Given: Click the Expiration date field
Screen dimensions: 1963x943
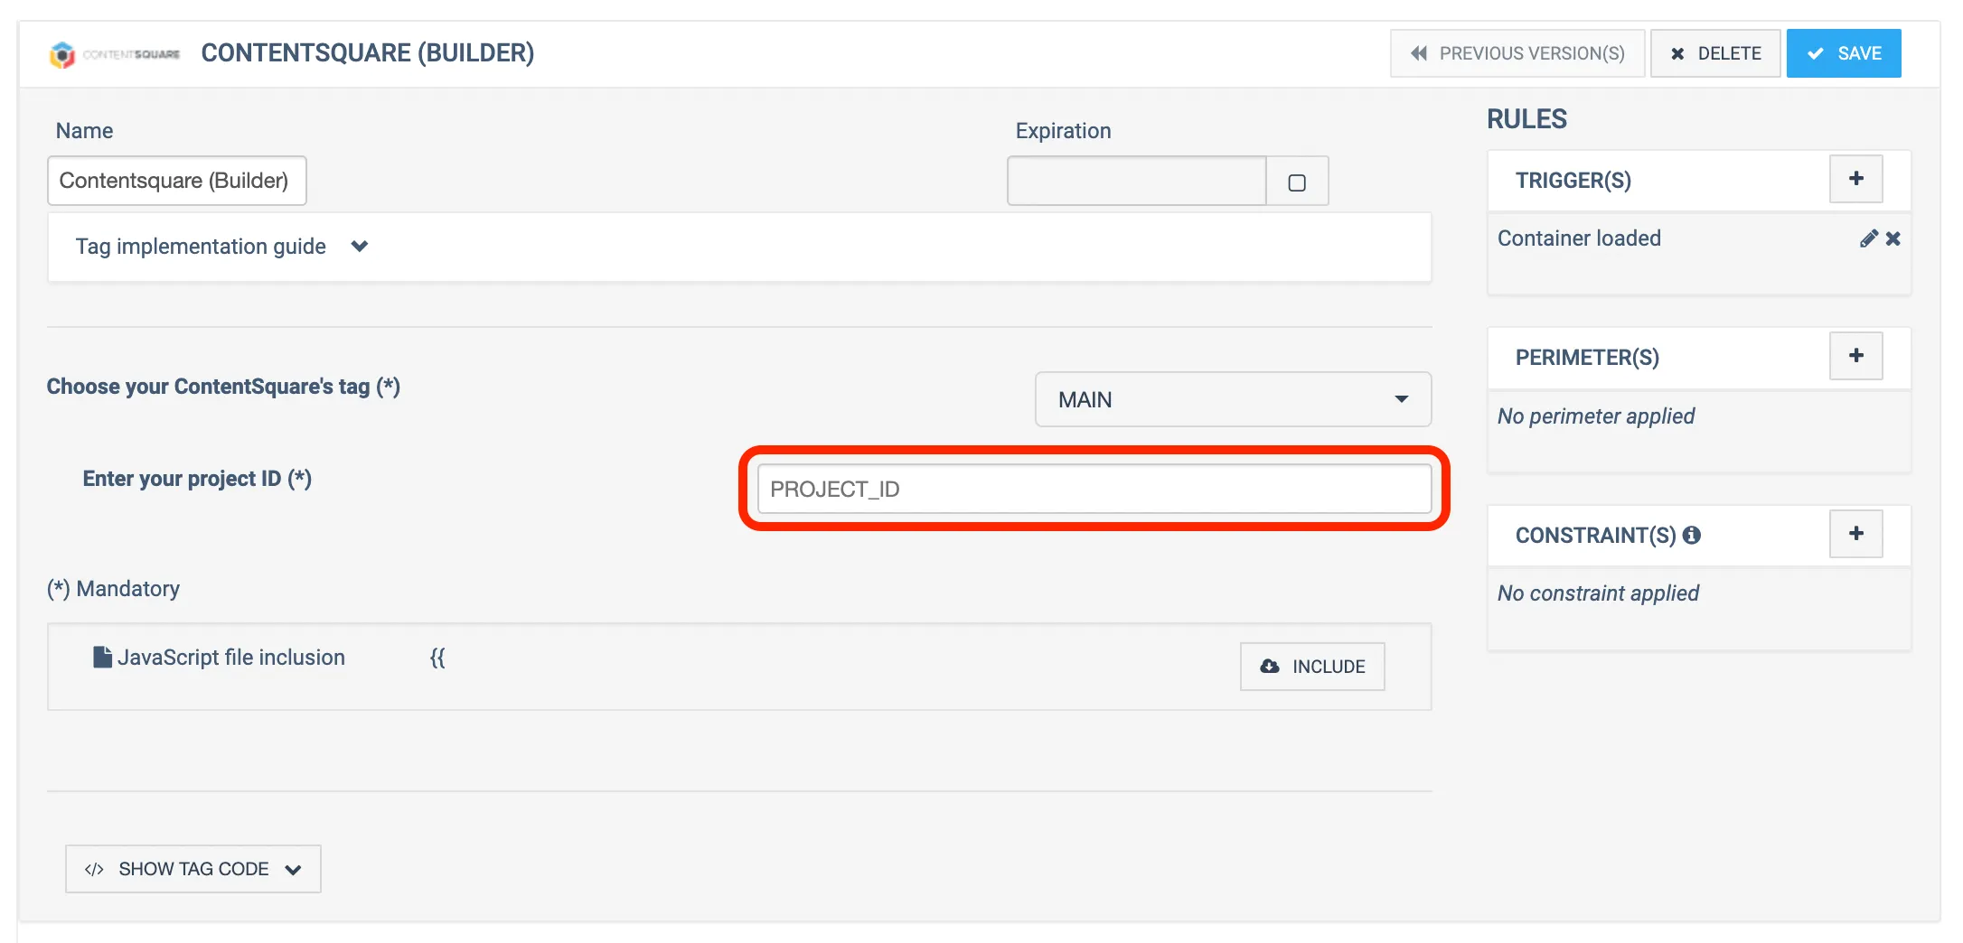Looking at the screenshot, I should point(1136,181).
